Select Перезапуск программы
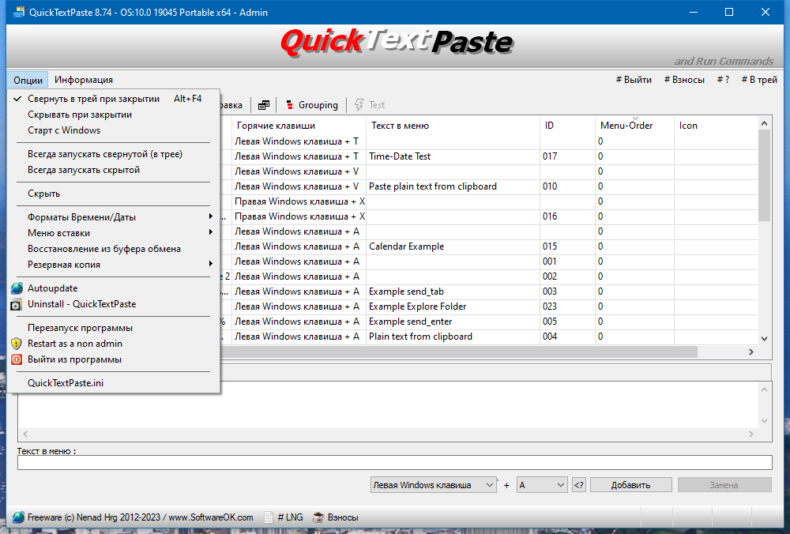The height and width of the screenshot is (534, 790). pyautogui.click(x=114, y=328)
